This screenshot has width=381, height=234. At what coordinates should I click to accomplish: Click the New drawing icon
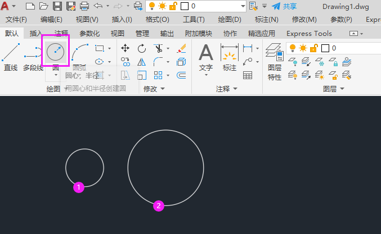tap(30, 6)
